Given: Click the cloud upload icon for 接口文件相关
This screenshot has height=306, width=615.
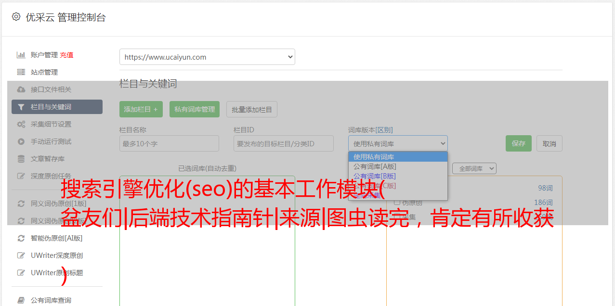Looking at the screenshot, I should (x=21, y=89).
